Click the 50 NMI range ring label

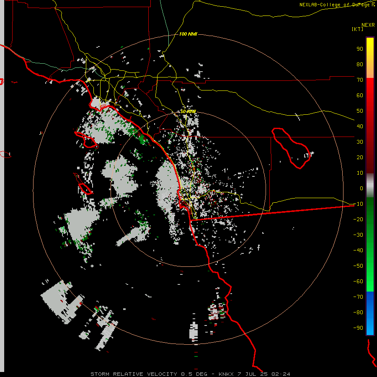click(x=188, y=111)
